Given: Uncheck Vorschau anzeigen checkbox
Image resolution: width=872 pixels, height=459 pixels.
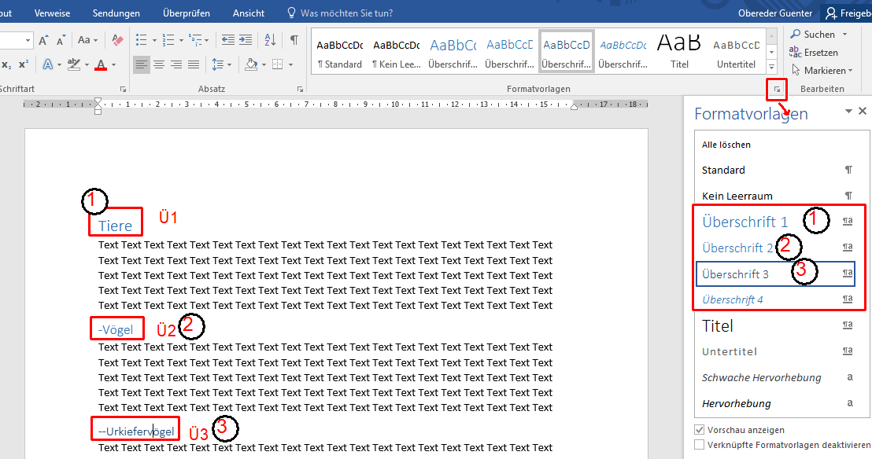Looking at the screenshot, I should (699, 430).
